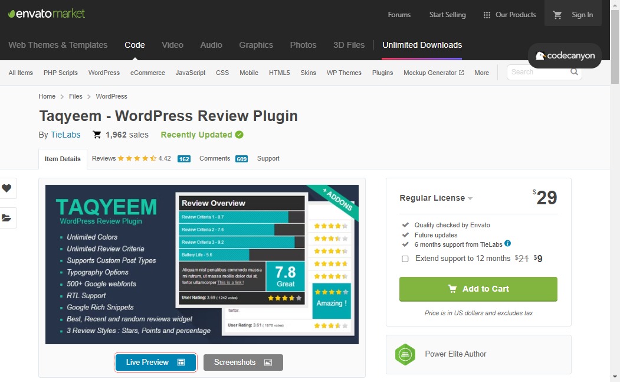Expand the Regular License dropdown

(436, 198)
